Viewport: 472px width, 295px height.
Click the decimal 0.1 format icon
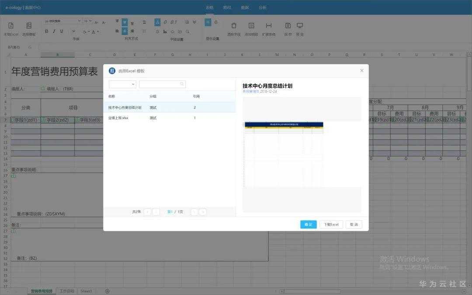pyautogui.click(x=174, y=22)
